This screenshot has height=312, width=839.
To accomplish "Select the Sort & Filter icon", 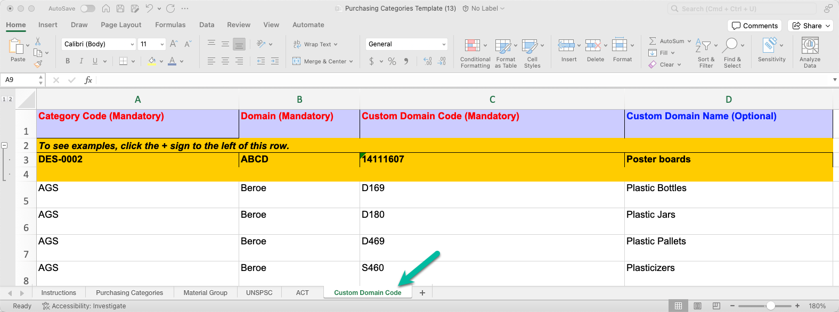I will point(704,46).
